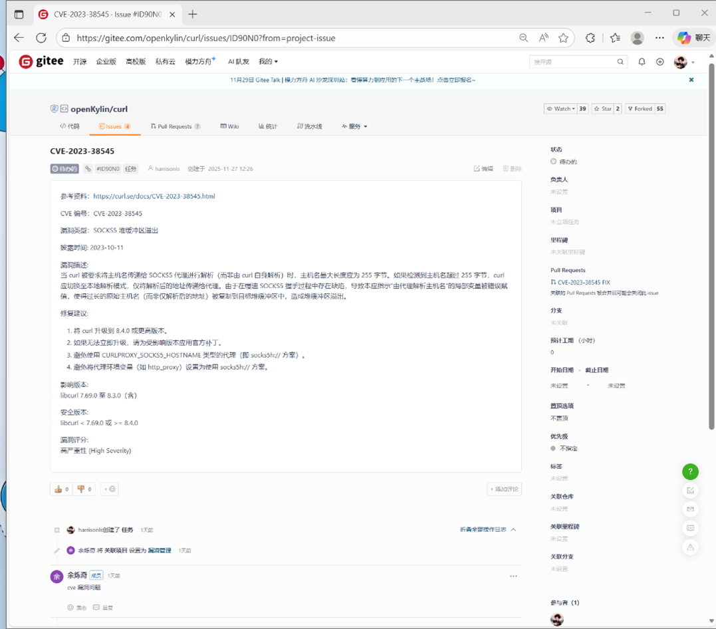716x629 pixels.
Task: Add an emoji reaction with the smiley icon
Action: (109, 489)
